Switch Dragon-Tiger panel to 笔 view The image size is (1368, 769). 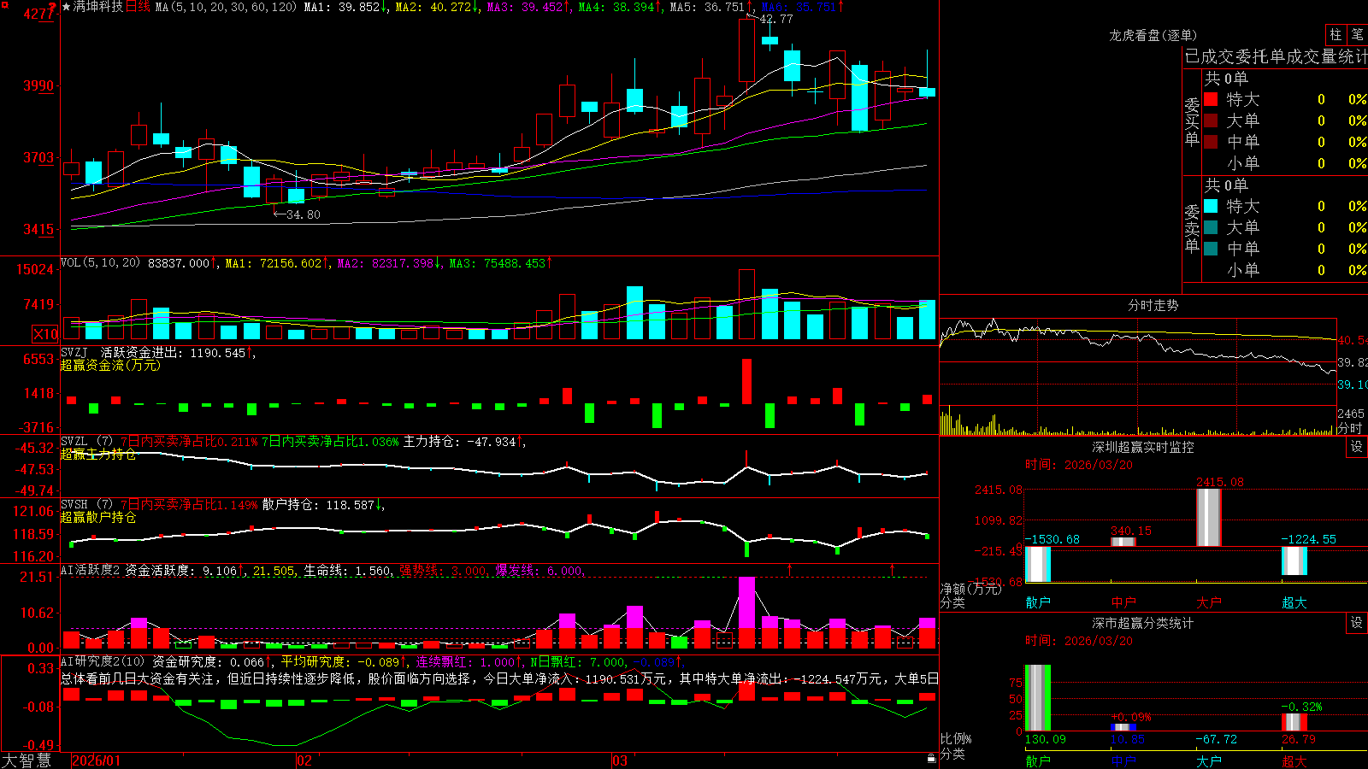coord(1357,34)
